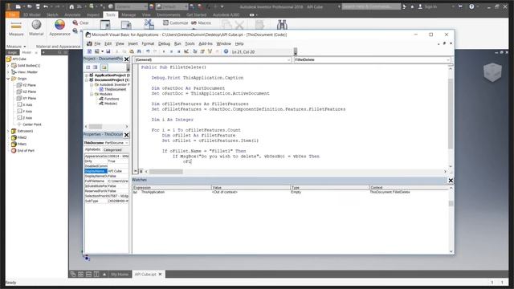Image resolution: width=514 pixels, height=289 pixels.
Task: Collapse the Modules folder in project tree
Action: [92, 94]
